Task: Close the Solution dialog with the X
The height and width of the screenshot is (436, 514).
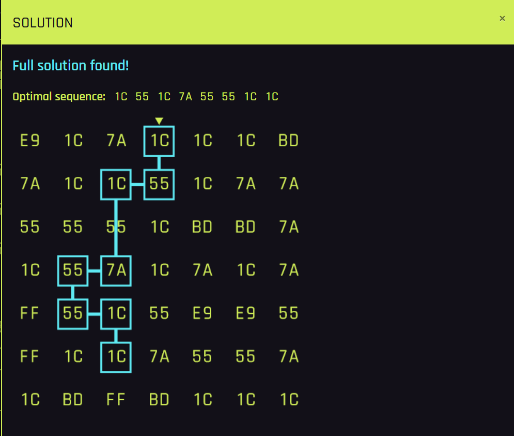Action: [x=502, y=19]
